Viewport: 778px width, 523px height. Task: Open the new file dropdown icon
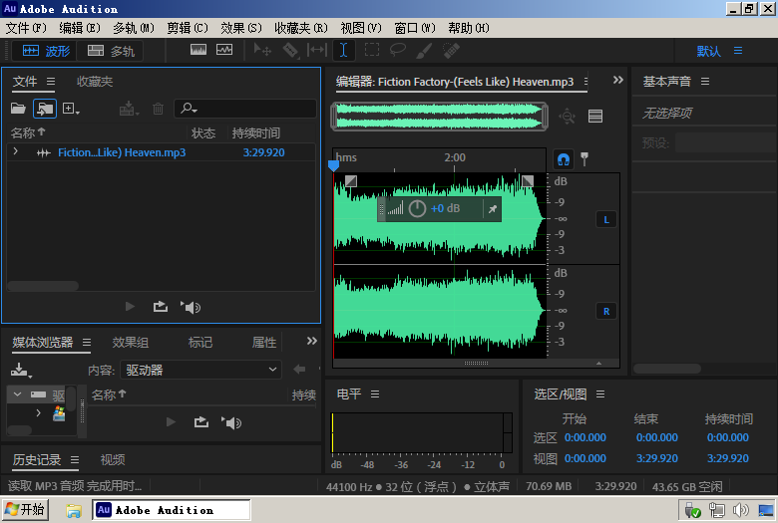(71, 109)
